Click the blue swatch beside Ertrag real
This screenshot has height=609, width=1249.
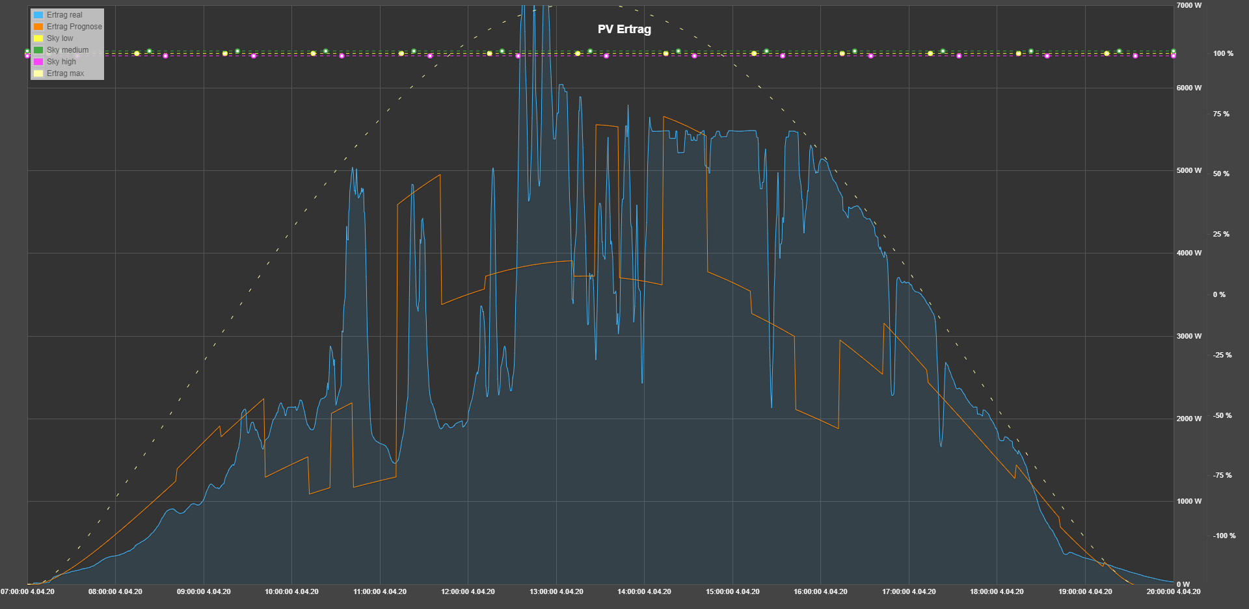38,15
